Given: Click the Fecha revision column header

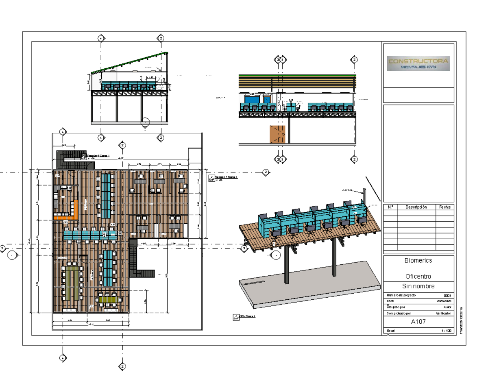Looking at the screenshot, I should (445, 207).
